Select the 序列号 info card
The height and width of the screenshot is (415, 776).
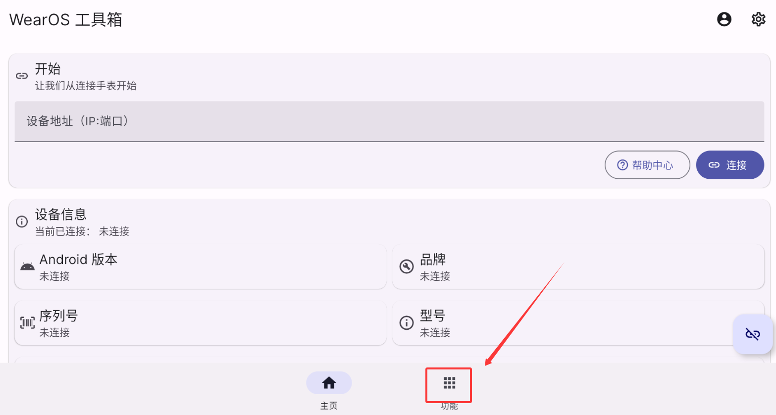(x=201, y=323)
